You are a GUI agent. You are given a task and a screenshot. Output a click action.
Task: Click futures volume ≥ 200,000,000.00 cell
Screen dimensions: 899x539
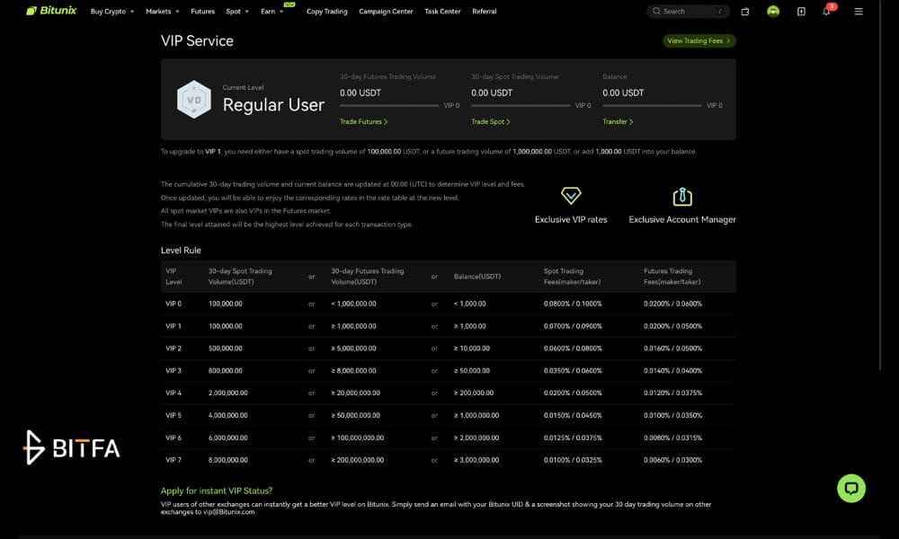coord(358,460)
